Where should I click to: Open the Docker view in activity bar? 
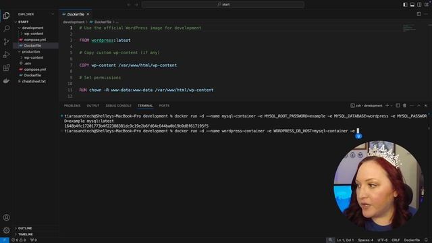tap(6, 81)
